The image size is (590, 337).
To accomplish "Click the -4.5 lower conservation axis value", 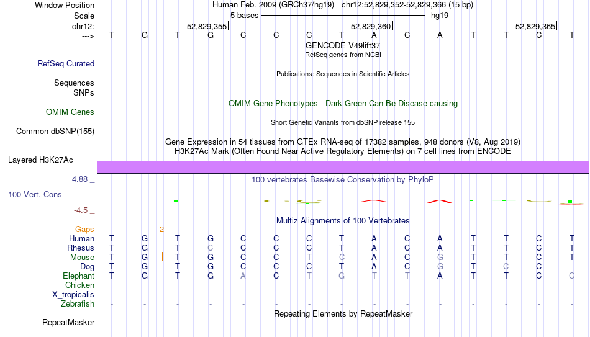I will pyautogui.click(x=81, y=210).
